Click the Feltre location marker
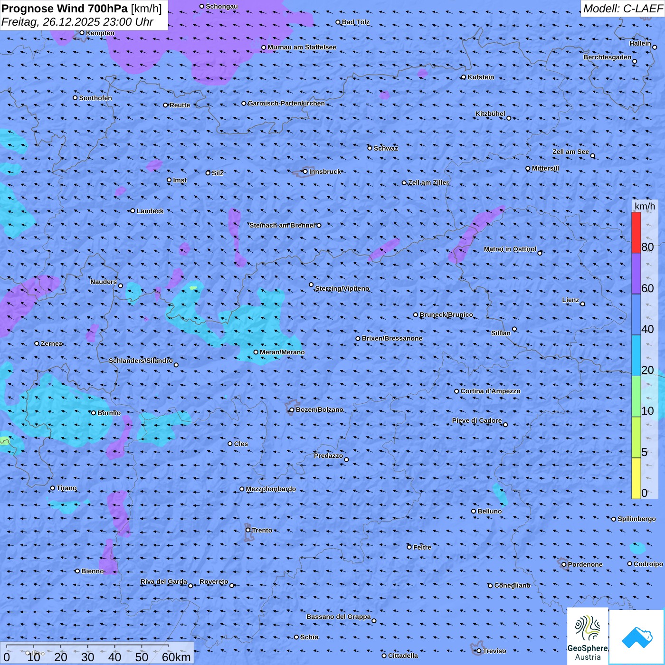665x665 pixels. pyautogui.click(x=409, y=547)
